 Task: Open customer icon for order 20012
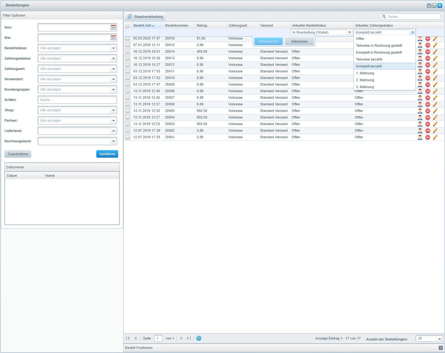coord(420,65)
